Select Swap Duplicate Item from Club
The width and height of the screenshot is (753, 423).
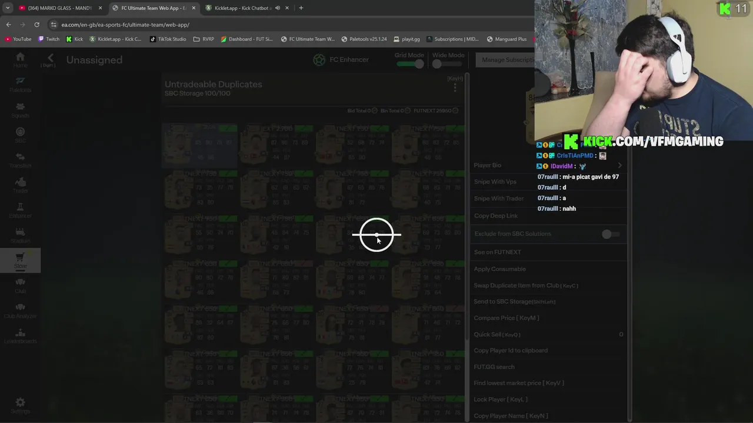pyautogui.click(x=549, y=286)
